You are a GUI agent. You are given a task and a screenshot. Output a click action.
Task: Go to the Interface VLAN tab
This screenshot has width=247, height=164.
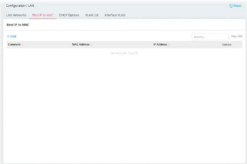tap(115, 15)
